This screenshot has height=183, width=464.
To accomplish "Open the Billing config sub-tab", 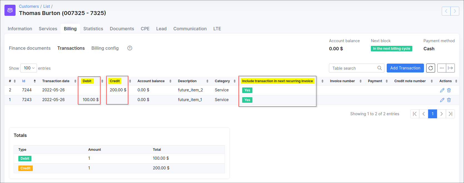I will pos(105,48).
